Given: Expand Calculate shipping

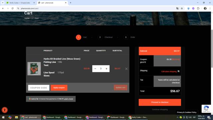Looking at the screenshot, I should click(169, 71).
